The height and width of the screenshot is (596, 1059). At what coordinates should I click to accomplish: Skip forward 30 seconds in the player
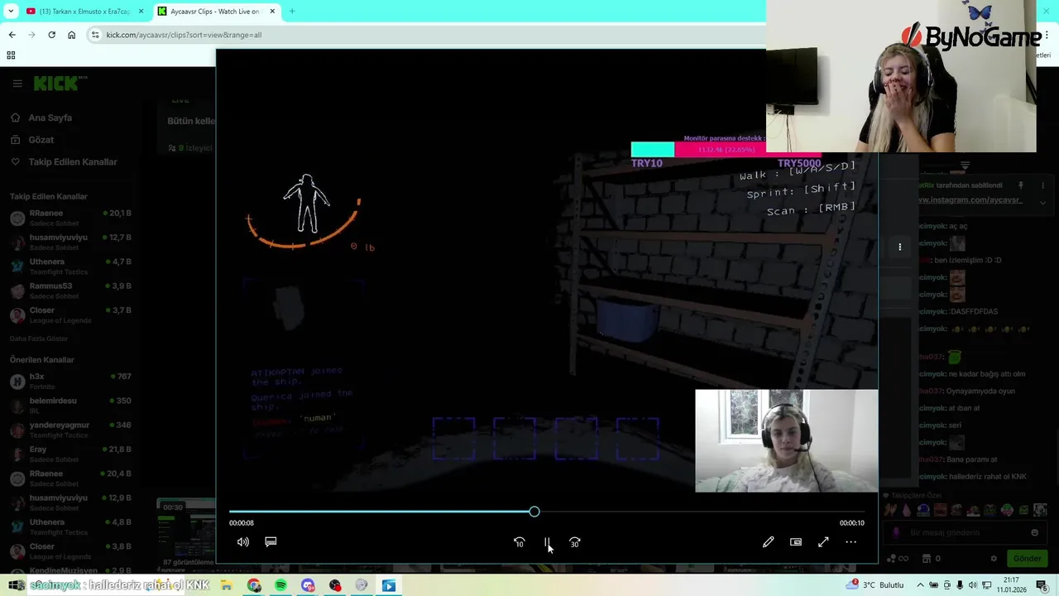pyautogui.click(x=575, y=542)
